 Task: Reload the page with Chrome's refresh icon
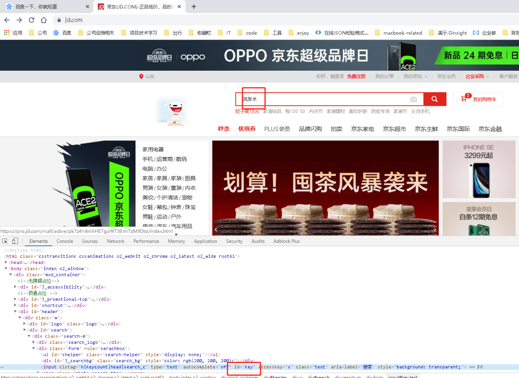coord(30,20)
